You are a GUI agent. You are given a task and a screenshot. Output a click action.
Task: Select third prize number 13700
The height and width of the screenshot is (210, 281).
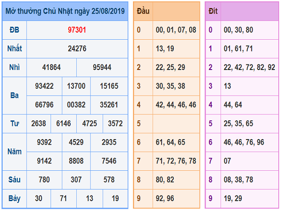(76, 86)
